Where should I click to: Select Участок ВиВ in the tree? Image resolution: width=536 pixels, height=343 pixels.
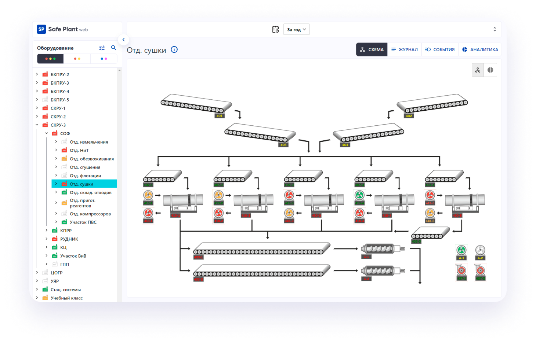click(73, 256)
